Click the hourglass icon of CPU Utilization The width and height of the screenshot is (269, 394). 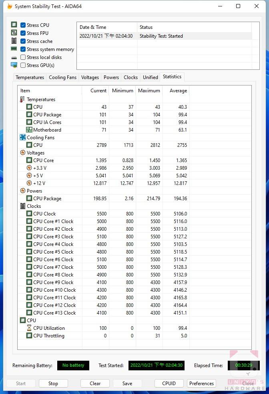click(29, 328)
